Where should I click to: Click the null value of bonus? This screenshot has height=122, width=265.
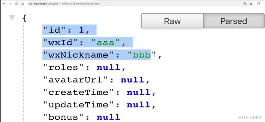[x=108, y=117]
